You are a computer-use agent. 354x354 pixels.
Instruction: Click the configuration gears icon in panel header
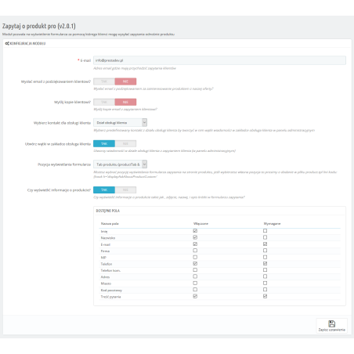7,44
